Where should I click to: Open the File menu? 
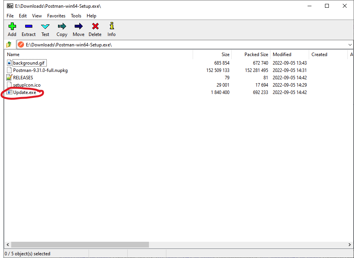pyautogui.click(x=10, y=16)
